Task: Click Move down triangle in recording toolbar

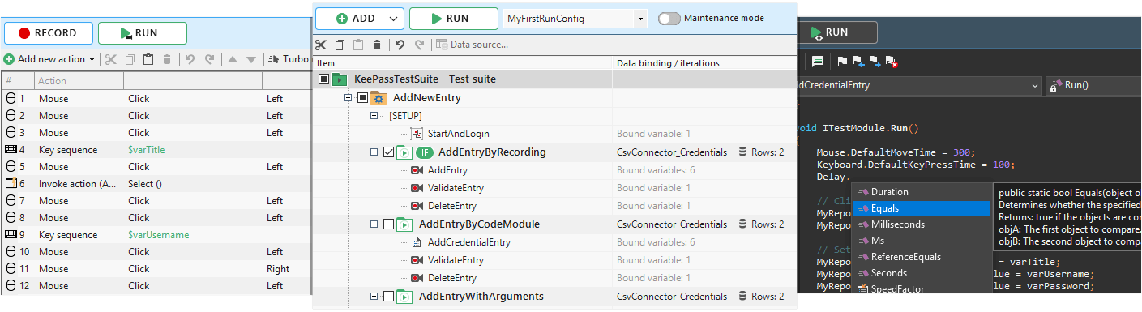Action: [251, 59]
